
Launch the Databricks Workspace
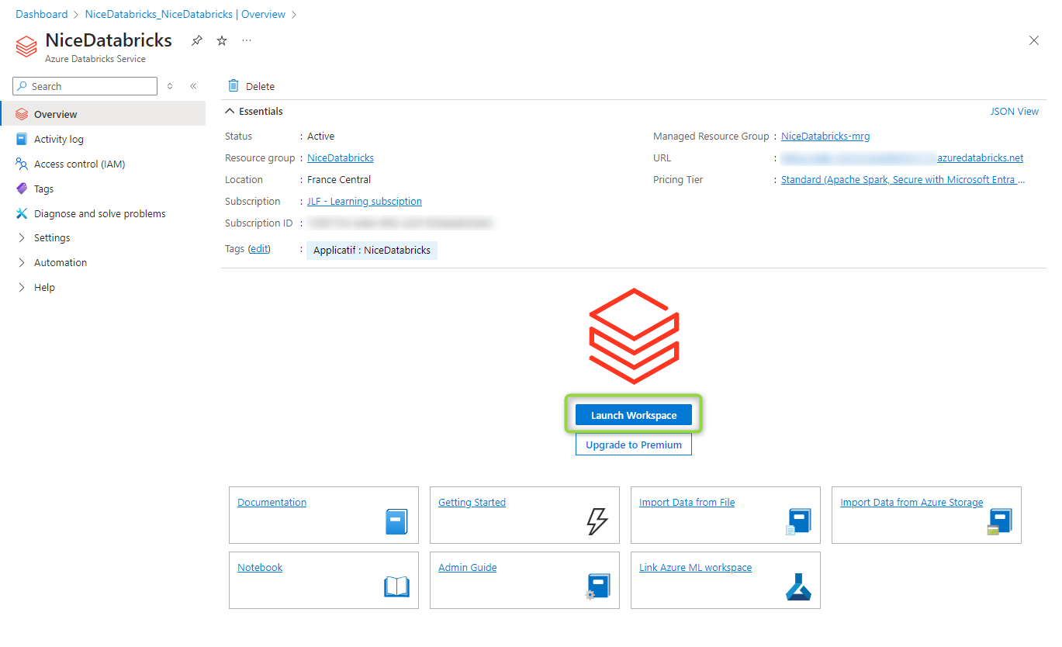(634, 415)
